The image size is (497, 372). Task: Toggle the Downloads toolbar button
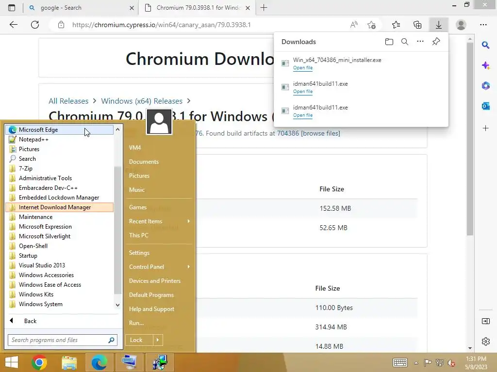click(x=439, y=25)
